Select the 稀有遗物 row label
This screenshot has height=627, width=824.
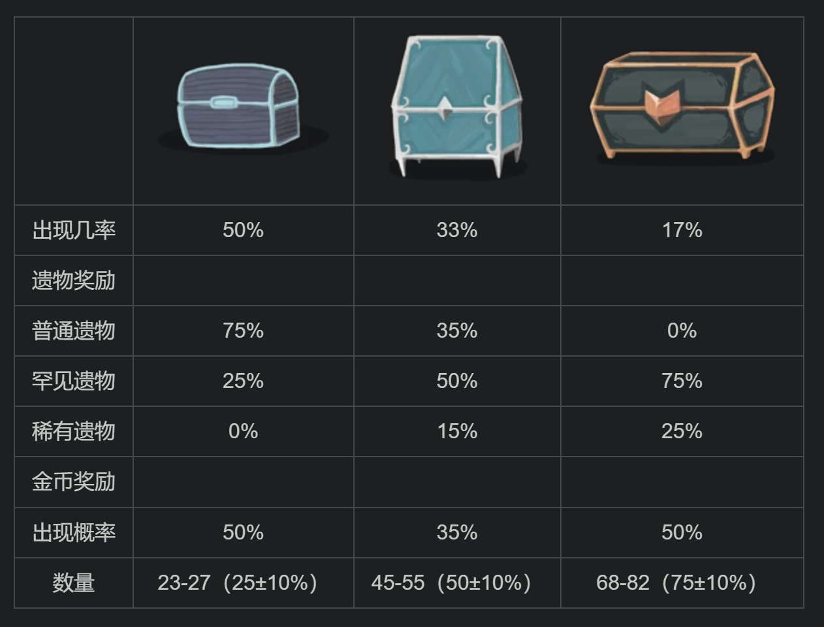tap(74, 432)
